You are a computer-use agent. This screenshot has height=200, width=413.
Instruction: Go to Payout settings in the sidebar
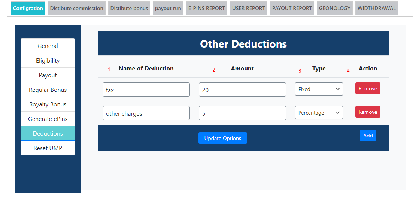click(48, 75)
